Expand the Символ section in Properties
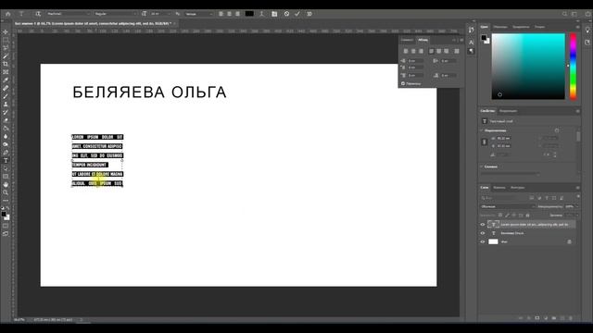This screenshot has height=333, width=593. coord(482,166)
